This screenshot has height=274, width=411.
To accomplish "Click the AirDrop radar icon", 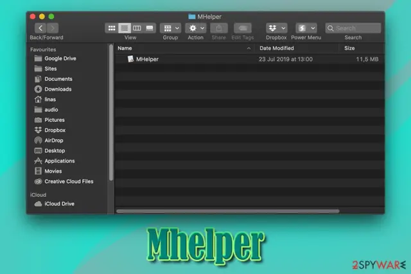I will click(x=38, y=141).
